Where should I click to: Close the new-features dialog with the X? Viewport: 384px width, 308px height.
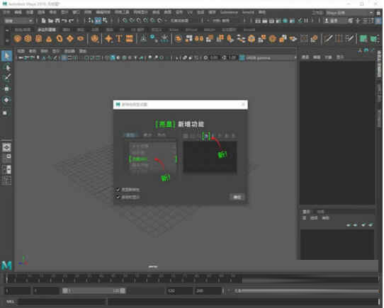tap(243, 105)
